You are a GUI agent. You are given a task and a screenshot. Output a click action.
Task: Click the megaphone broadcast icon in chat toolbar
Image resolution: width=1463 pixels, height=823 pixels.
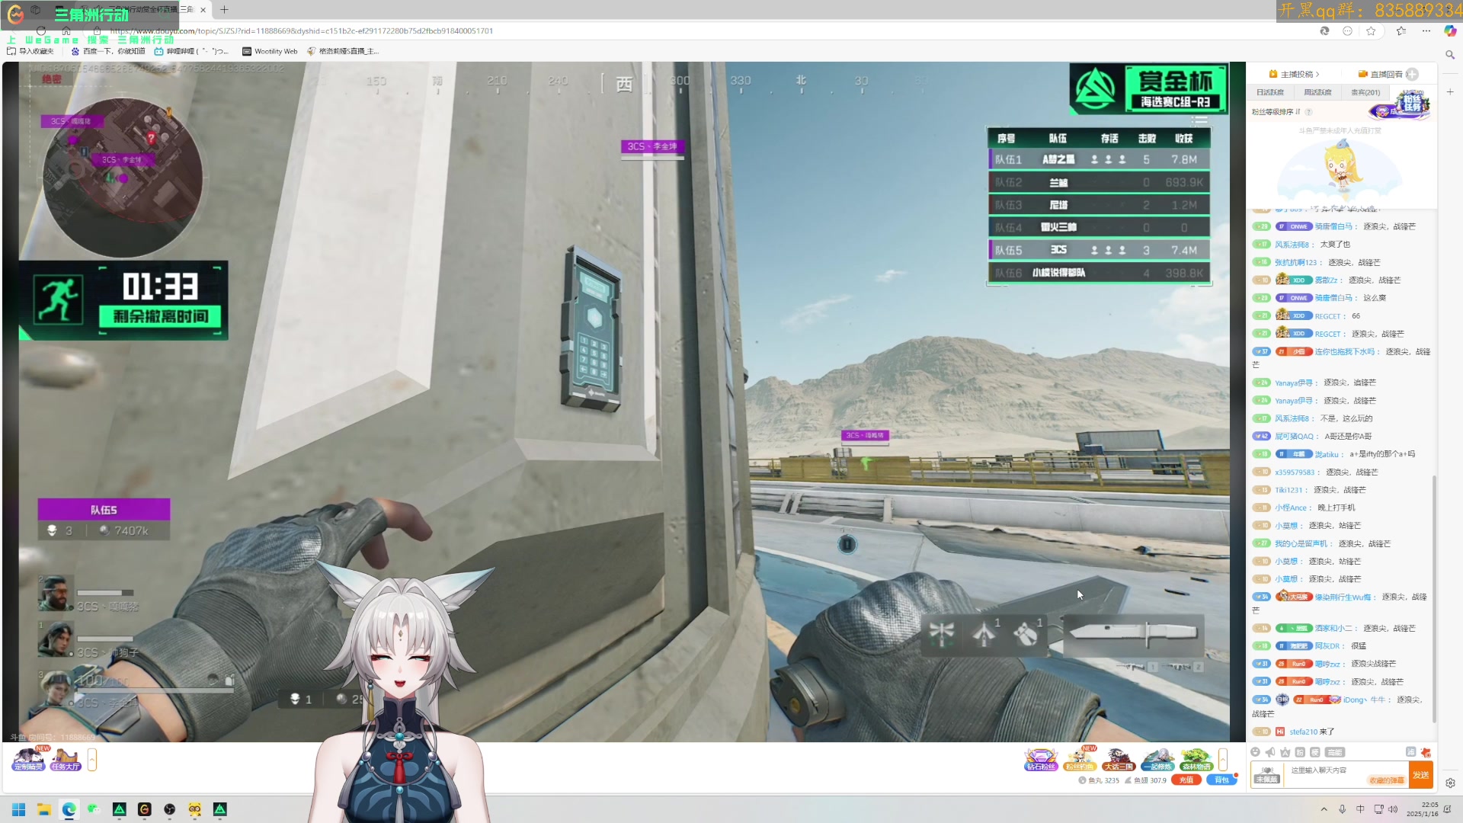[1270, 752]
